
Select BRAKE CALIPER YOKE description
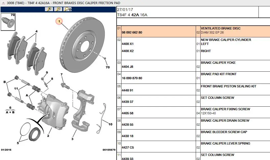click(218, 62)
